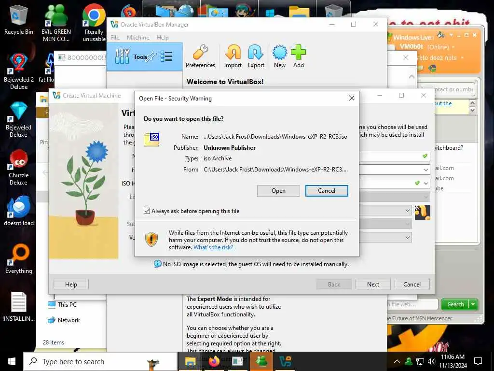The height and width of the screenshot is (371, 494).
Task: Click the taskbar clock showing 11:06 AM
Action: pos(453,361)
